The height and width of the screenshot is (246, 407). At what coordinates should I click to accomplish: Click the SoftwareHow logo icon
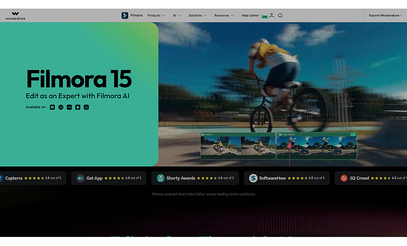click(x=253, y=178)
